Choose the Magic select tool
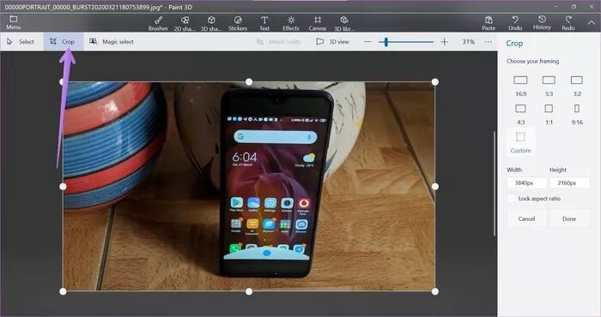This screenshot has width=601, height=317. [112, 42]
